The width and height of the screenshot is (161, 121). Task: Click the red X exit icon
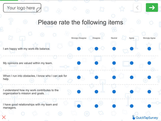click(4, 117)
